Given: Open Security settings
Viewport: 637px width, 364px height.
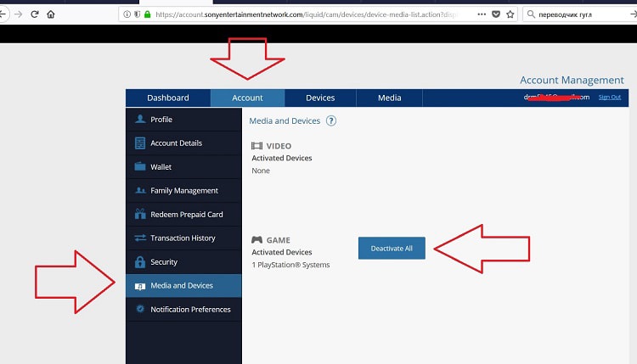Looking at the screenshot, I should pyautogui.click(x=183, y=261).
